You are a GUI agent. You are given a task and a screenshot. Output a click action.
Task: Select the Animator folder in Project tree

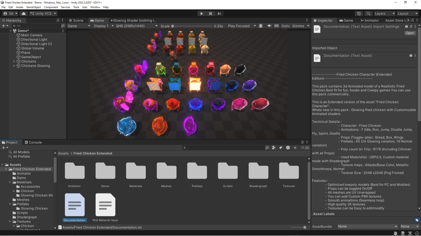coord(24,173)
